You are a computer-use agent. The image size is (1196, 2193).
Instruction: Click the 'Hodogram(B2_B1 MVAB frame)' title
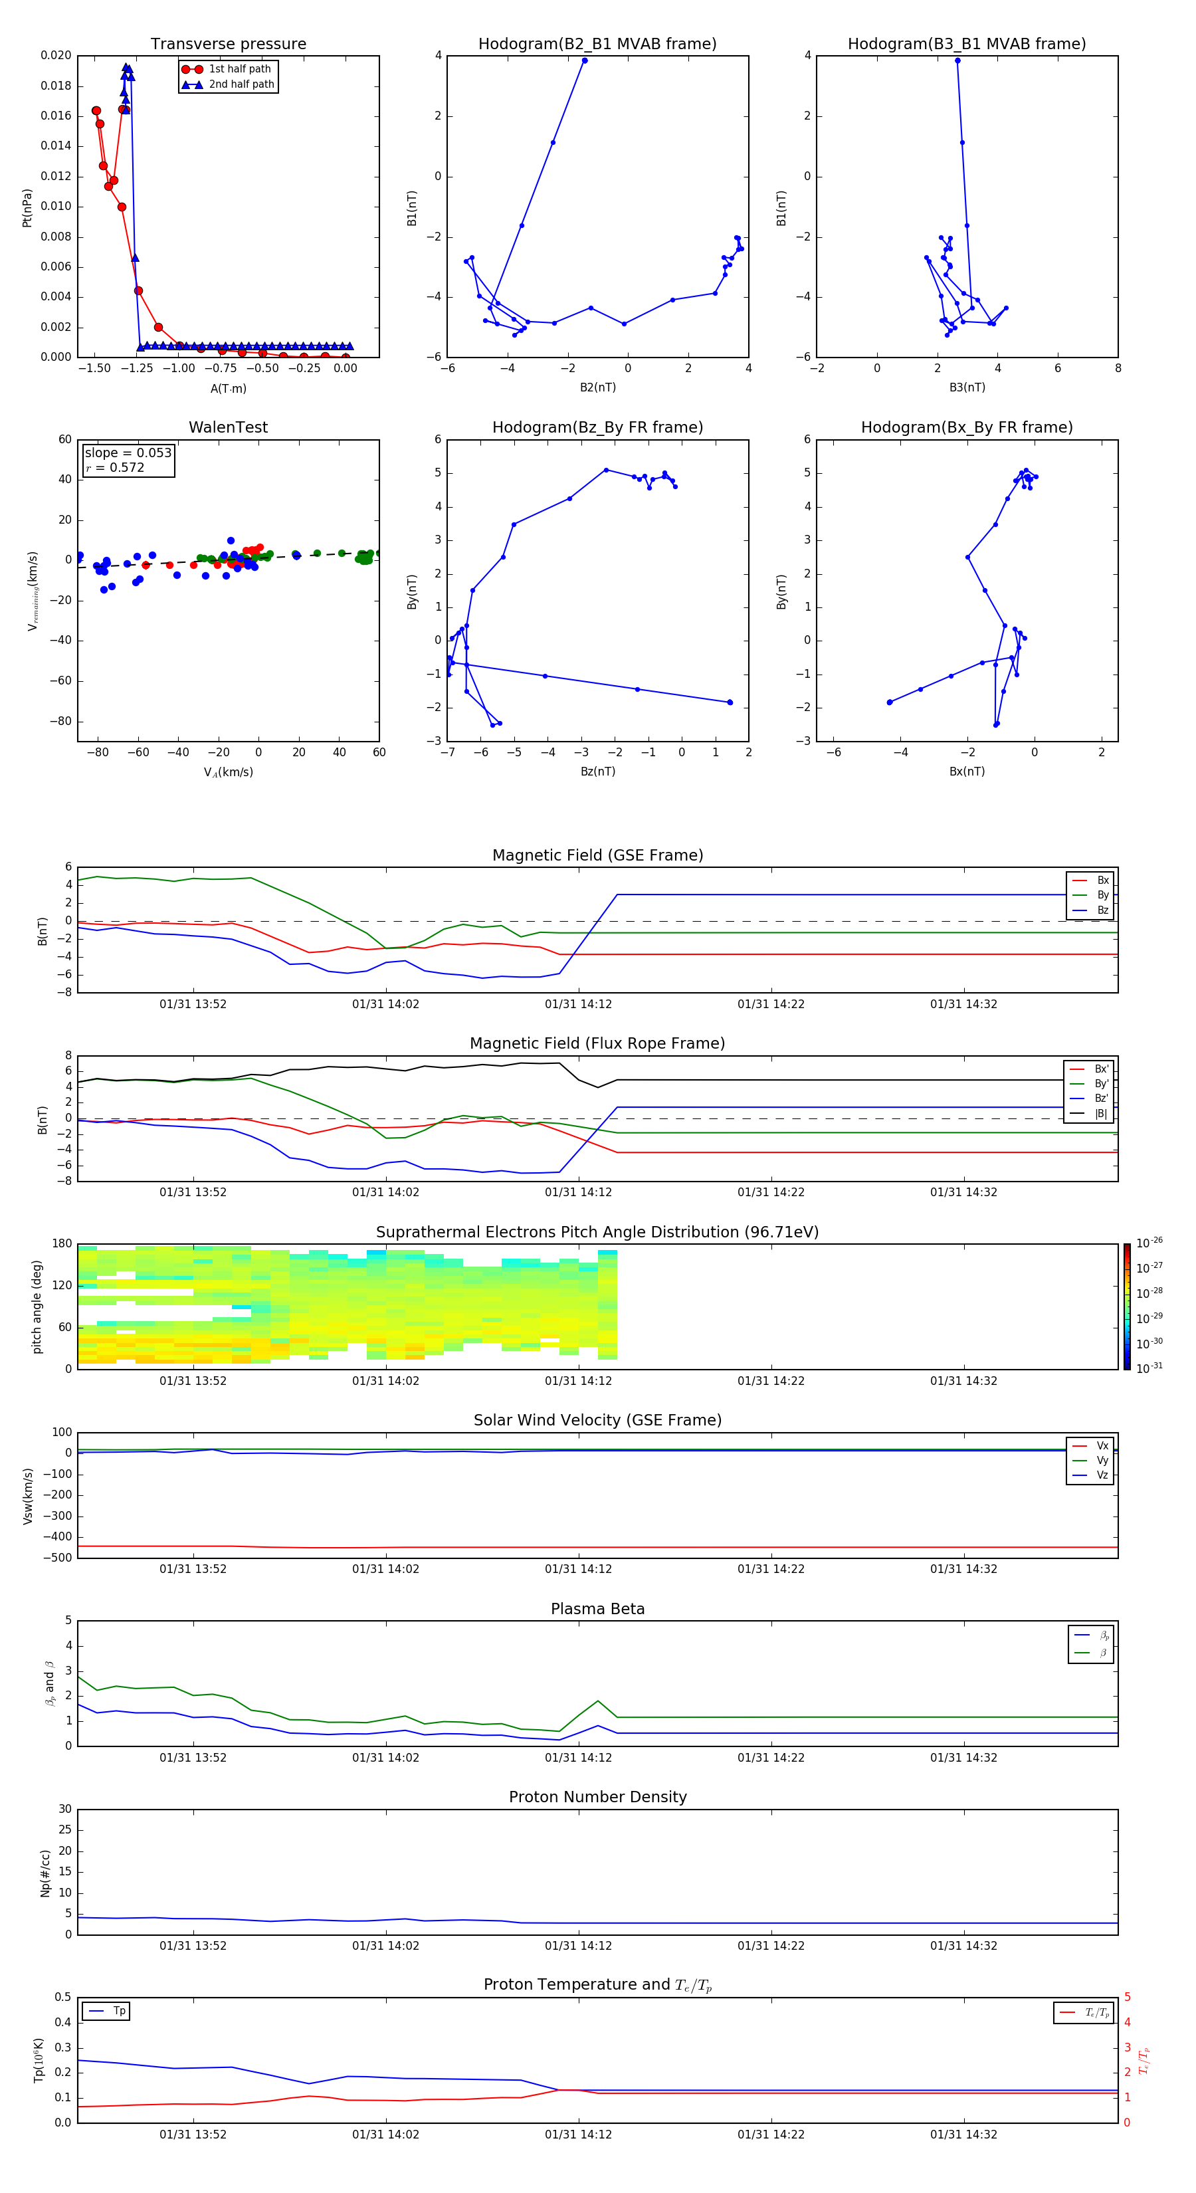pyautogui.click(x=597, y=45)
